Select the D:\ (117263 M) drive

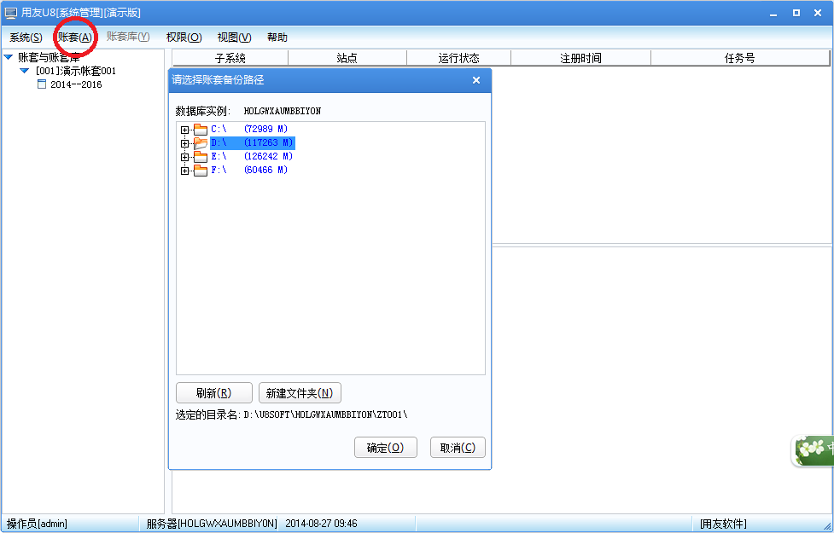click(253, 143)
